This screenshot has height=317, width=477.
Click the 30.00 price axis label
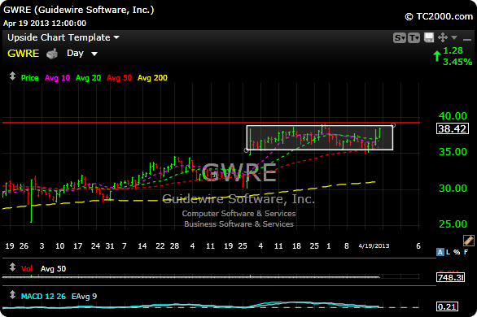pos(453,189)
